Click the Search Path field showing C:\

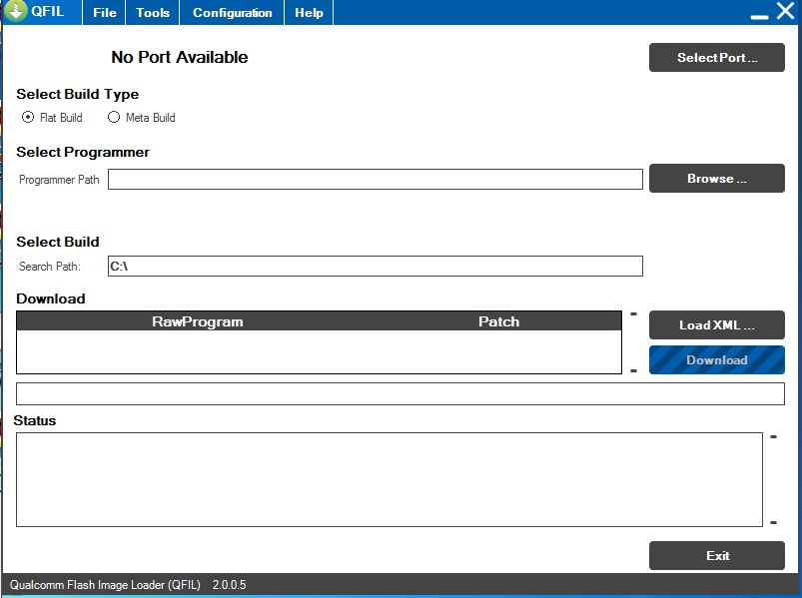tap(375, 267)
